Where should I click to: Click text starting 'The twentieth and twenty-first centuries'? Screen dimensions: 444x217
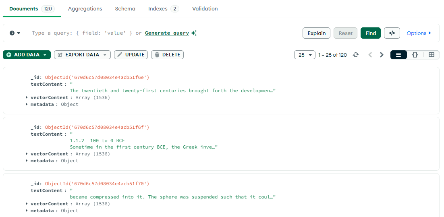(x=173, y=91)
